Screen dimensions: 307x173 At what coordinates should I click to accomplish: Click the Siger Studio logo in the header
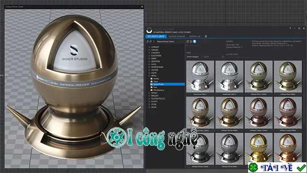149,30
